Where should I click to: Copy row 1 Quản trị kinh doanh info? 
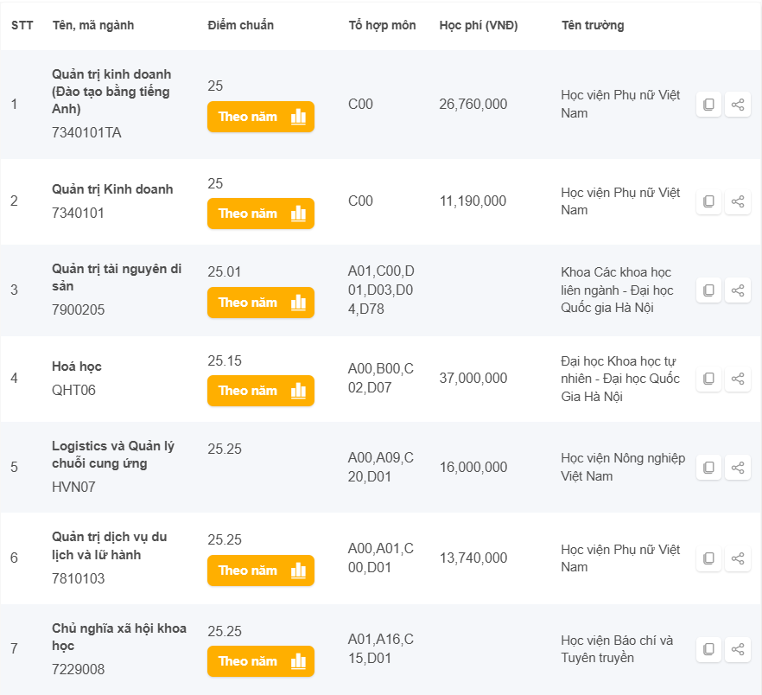click(x=708, y=105)
